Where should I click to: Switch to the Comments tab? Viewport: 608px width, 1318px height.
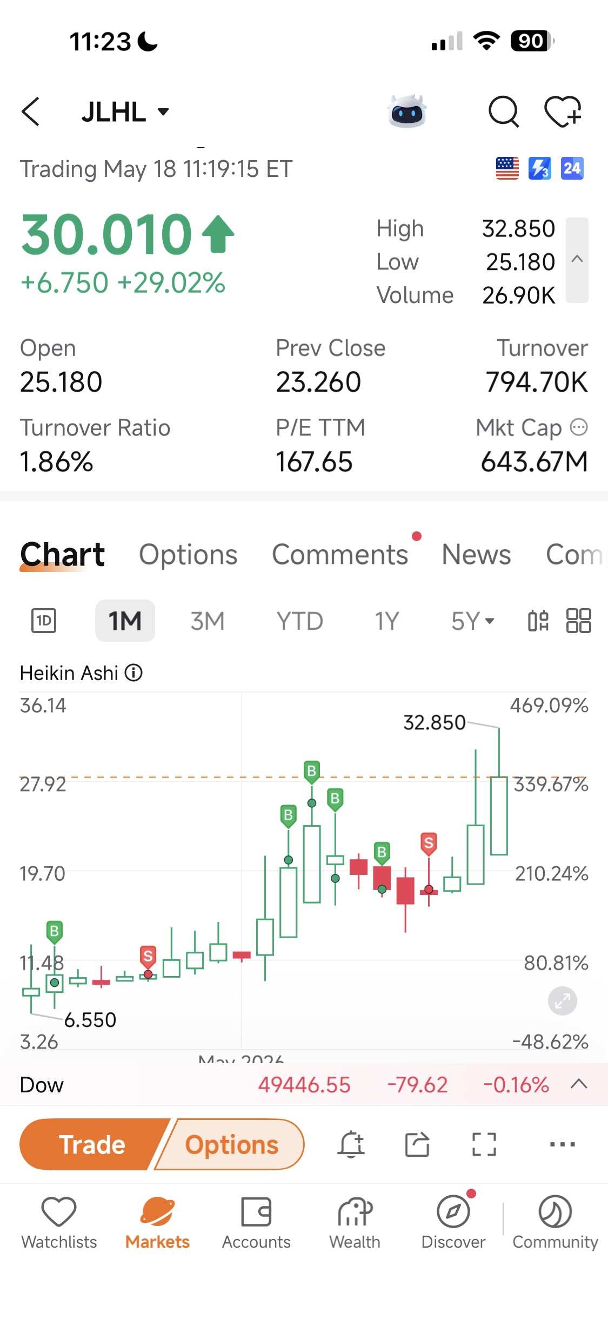point(340,555)
